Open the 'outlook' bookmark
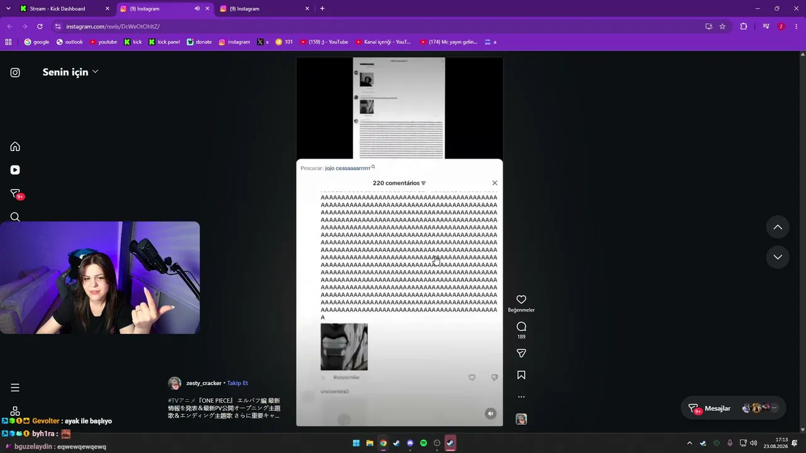 [69, 42]
